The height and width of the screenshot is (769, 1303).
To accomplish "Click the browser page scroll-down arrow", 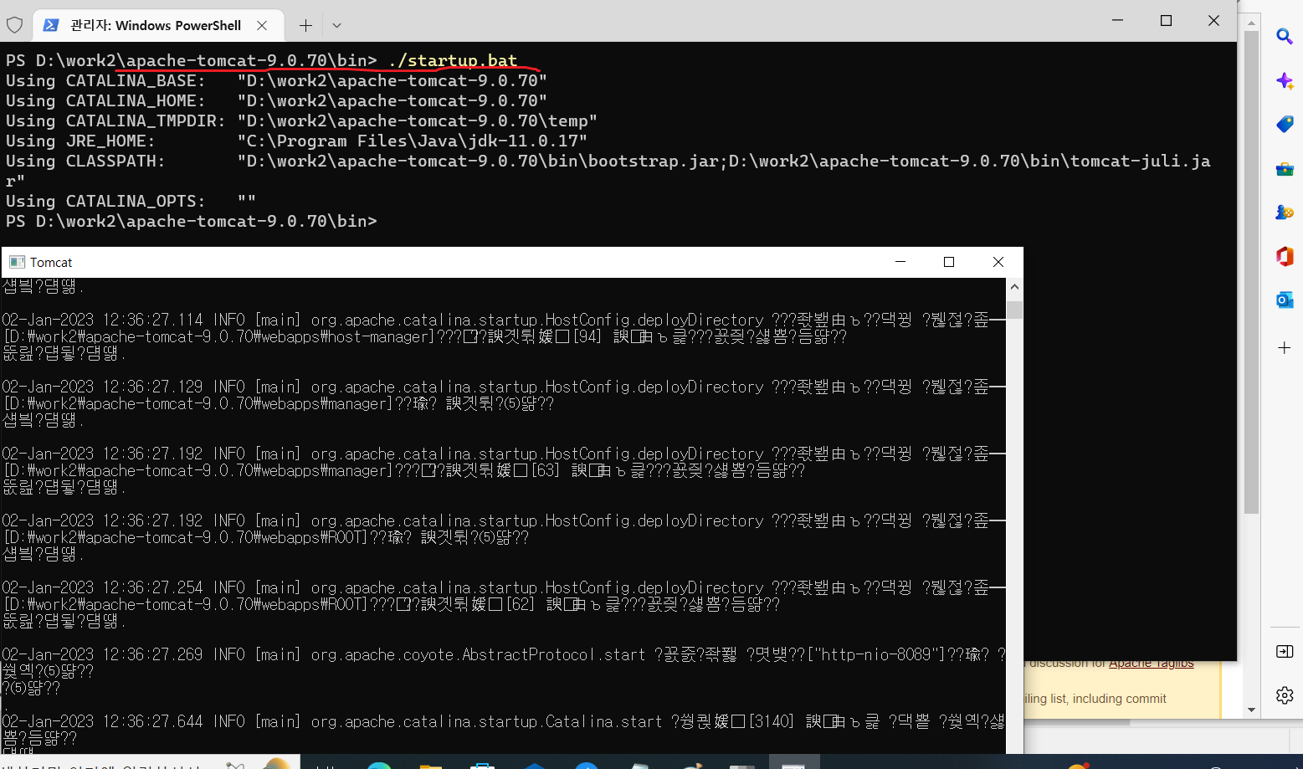I will click(x=1251, y=710).
